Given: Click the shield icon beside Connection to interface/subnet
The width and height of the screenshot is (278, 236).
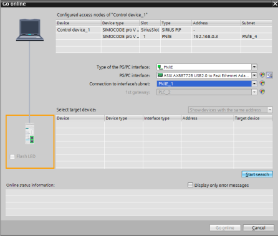Looking at the screenshot, I should pos(262,83).
